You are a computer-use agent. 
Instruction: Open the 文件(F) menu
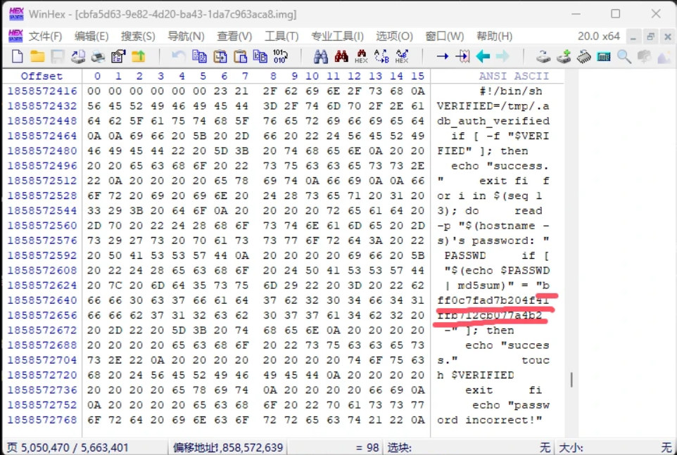pyautogui.click(x=45, y=36)
